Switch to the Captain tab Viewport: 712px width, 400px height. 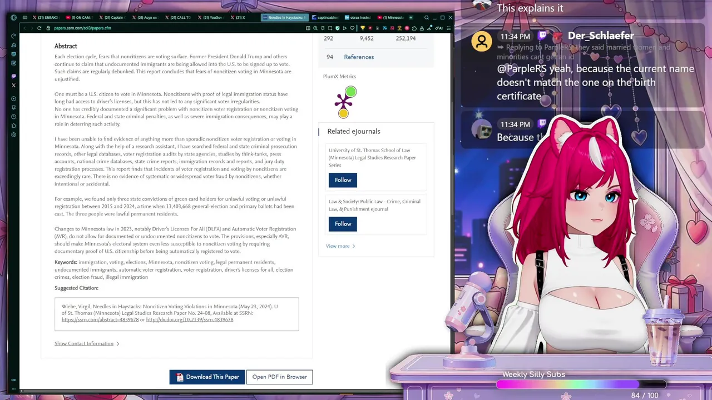[112, 17]
